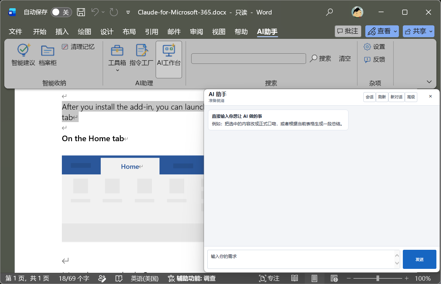
Task: Click the user account avatar
Action: (x=357, y=12)
